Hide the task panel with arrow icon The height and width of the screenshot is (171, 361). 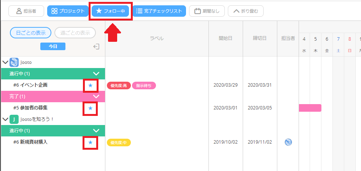[x=96, y=46]
